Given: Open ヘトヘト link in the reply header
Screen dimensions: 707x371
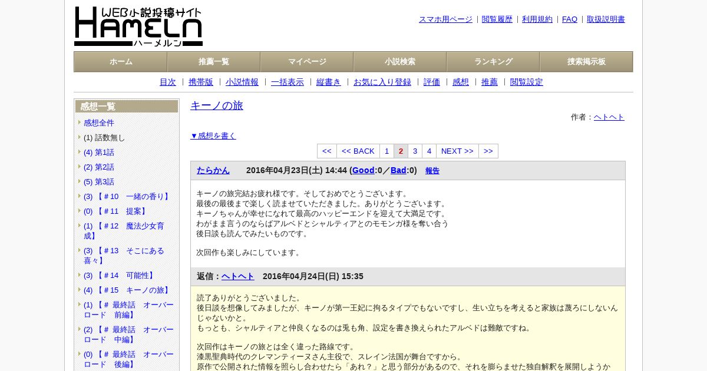Looking at the screenshot, I should [238, 276].
